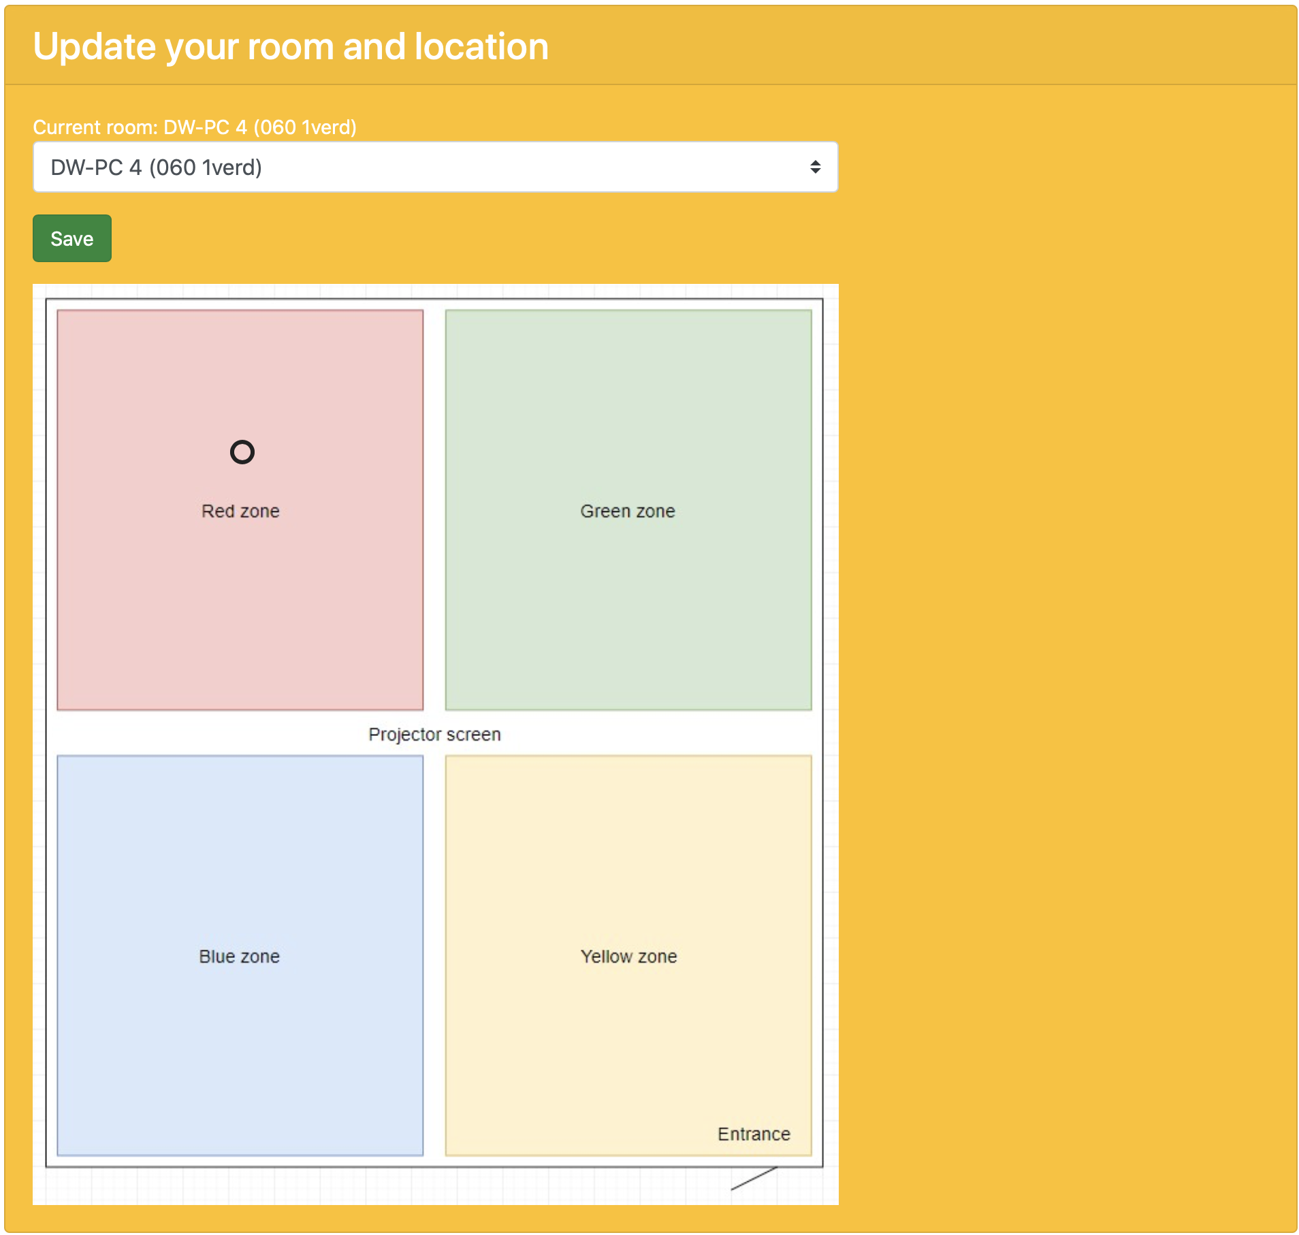
Task: Select the circle location marker
Action: pyautogui.click(x=242, y=452)
